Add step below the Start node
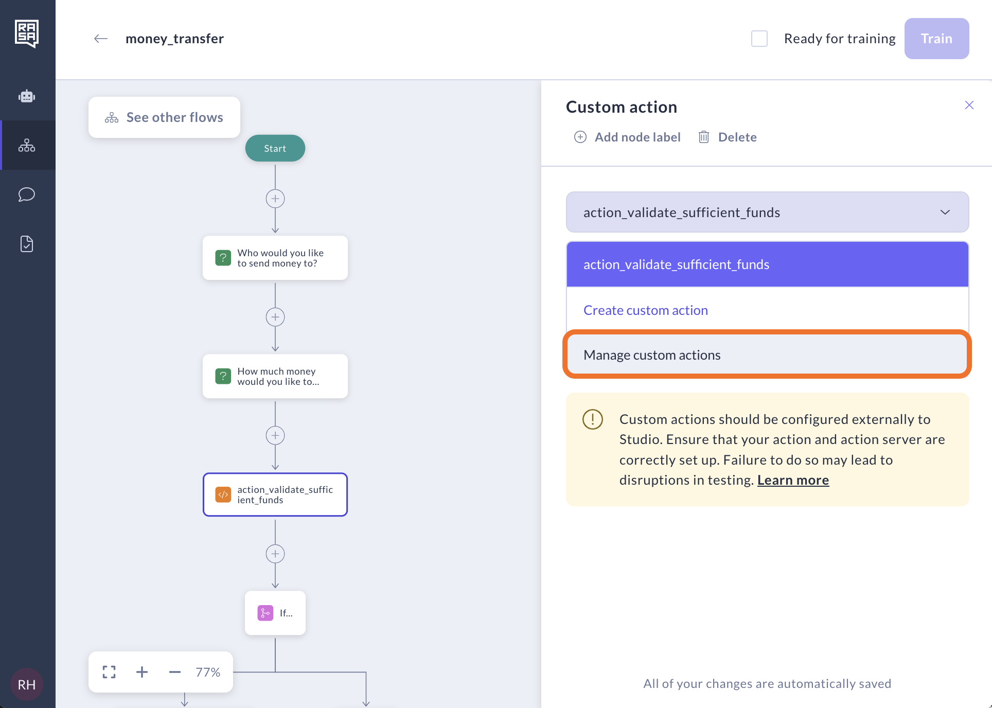This screenshot has width=992, height=708. [275, 199]
